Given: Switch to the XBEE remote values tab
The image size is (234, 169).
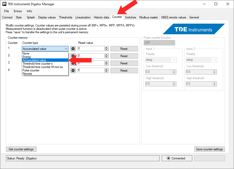Looking at the screenshot, I should pyautogui.click(x=174, y=17).
